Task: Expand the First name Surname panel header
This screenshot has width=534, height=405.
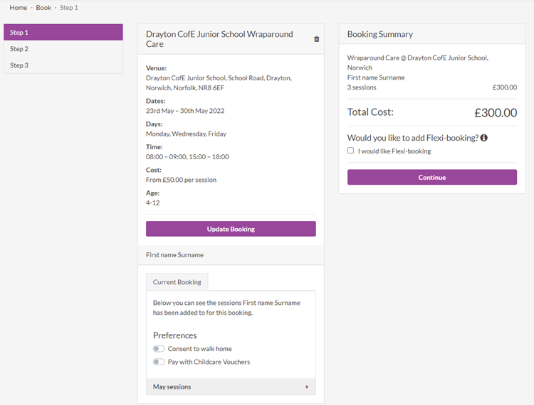Action: pyautogui.click(x=231, y=255)
